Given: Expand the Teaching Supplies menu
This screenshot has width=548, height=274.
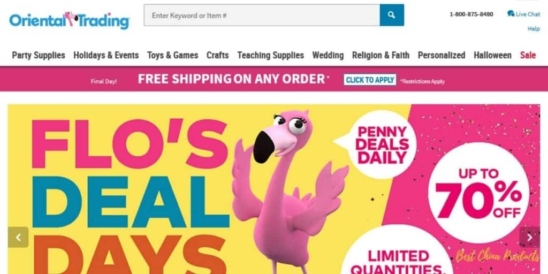Looking at the screenshot, I should pos(270,55).
